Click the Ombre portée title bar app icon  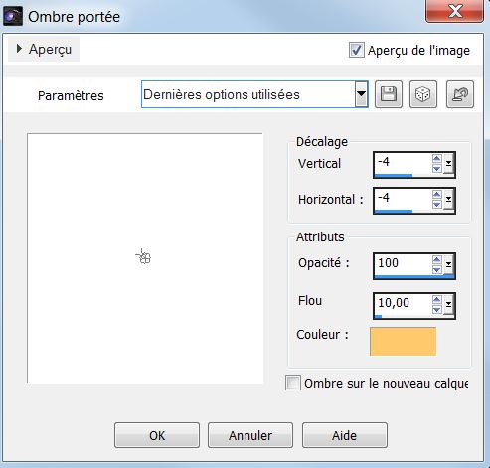click(13, 17)
